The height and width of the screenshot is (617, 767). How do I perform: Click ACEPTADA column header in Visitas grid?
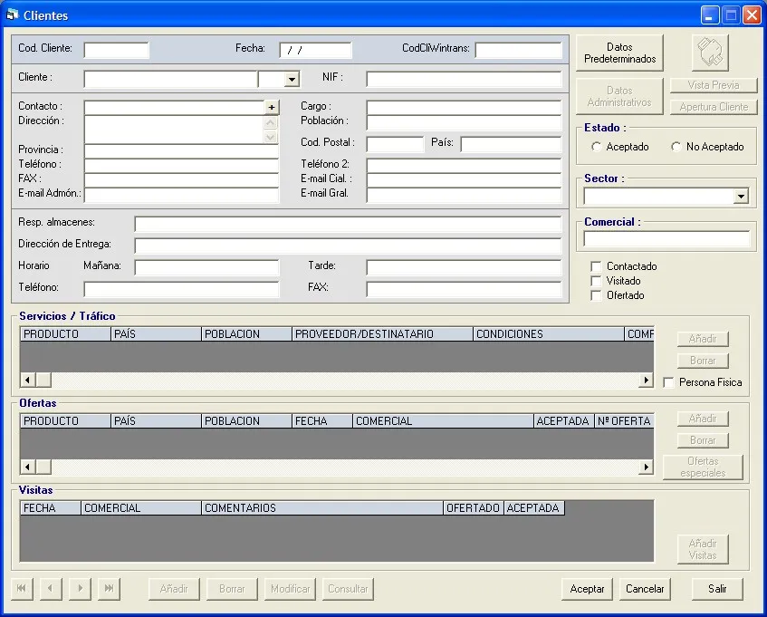534,508
